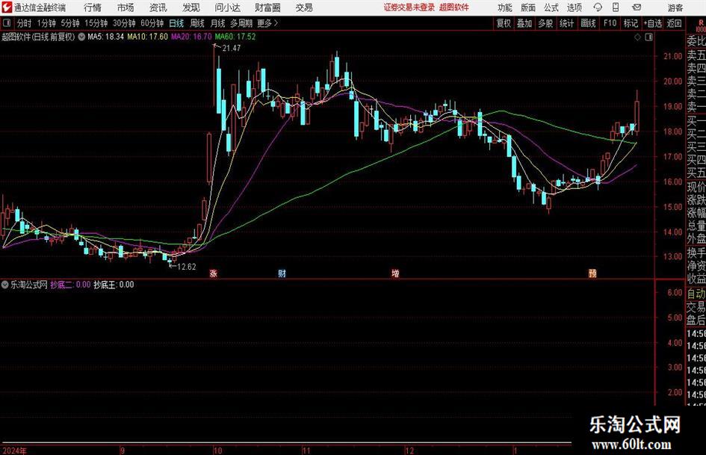This screenshot has width=706, height=455.
Task: Toggle the right sidebar panel icon
Action: (x=648, y=37)
